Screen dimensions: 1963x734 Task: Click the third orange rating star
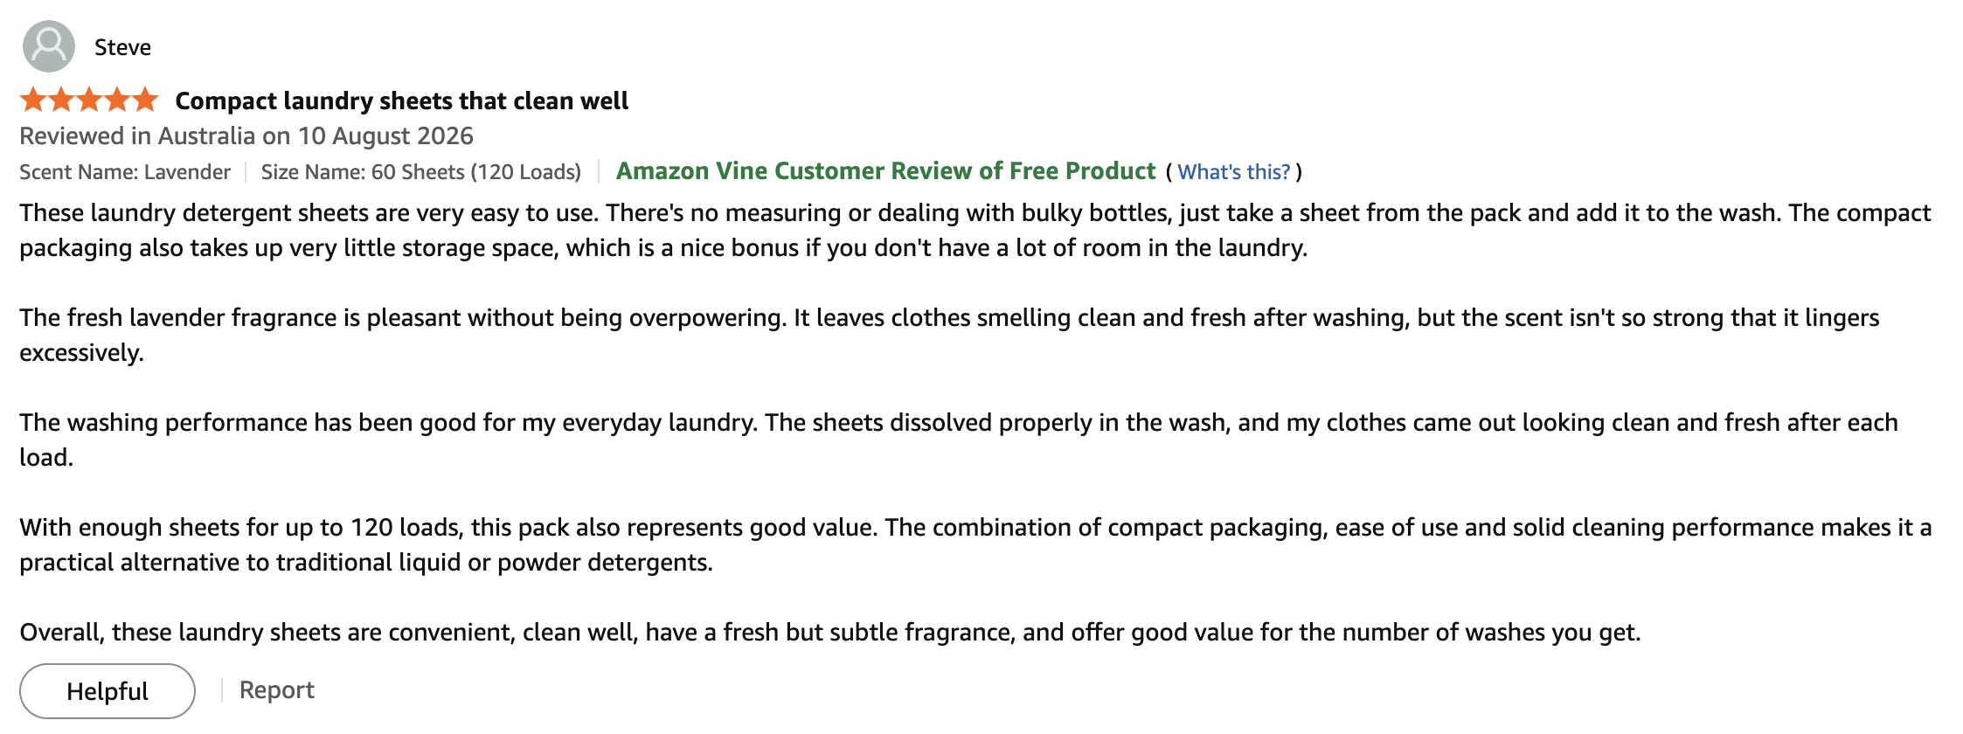pos(89,100)
